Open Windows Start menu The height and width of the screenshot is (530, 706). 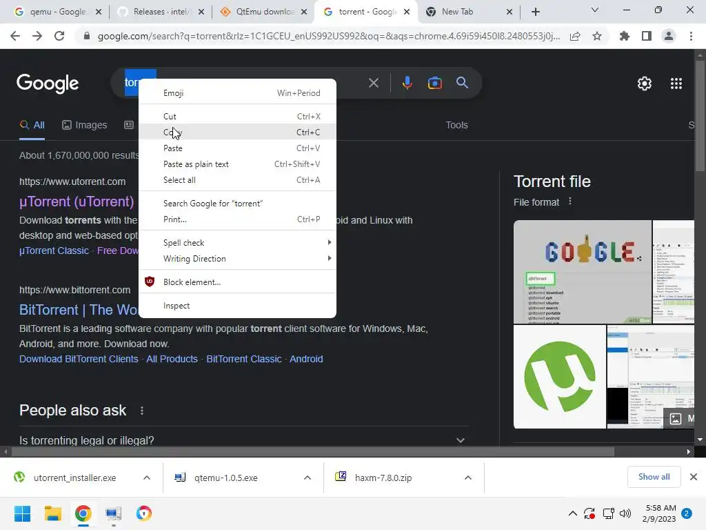23,513
